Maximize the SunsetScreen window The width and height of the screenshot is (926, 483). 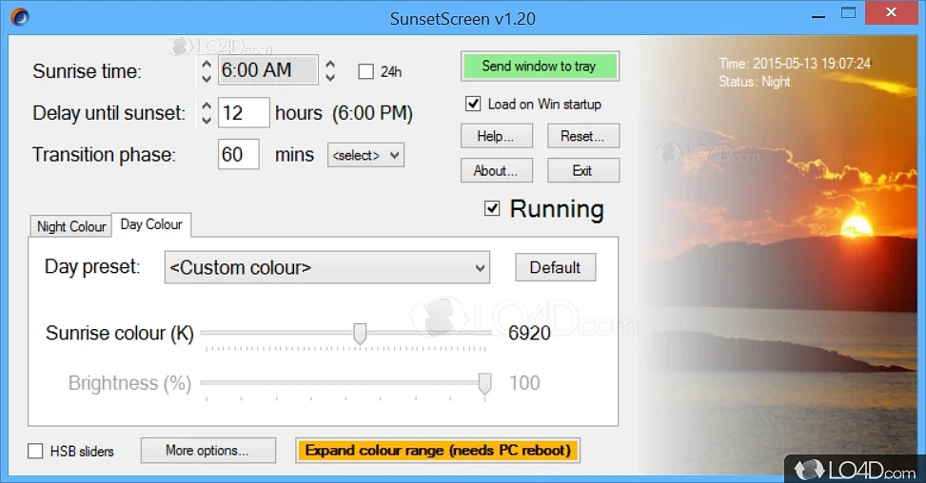click(x=849, y=13)
